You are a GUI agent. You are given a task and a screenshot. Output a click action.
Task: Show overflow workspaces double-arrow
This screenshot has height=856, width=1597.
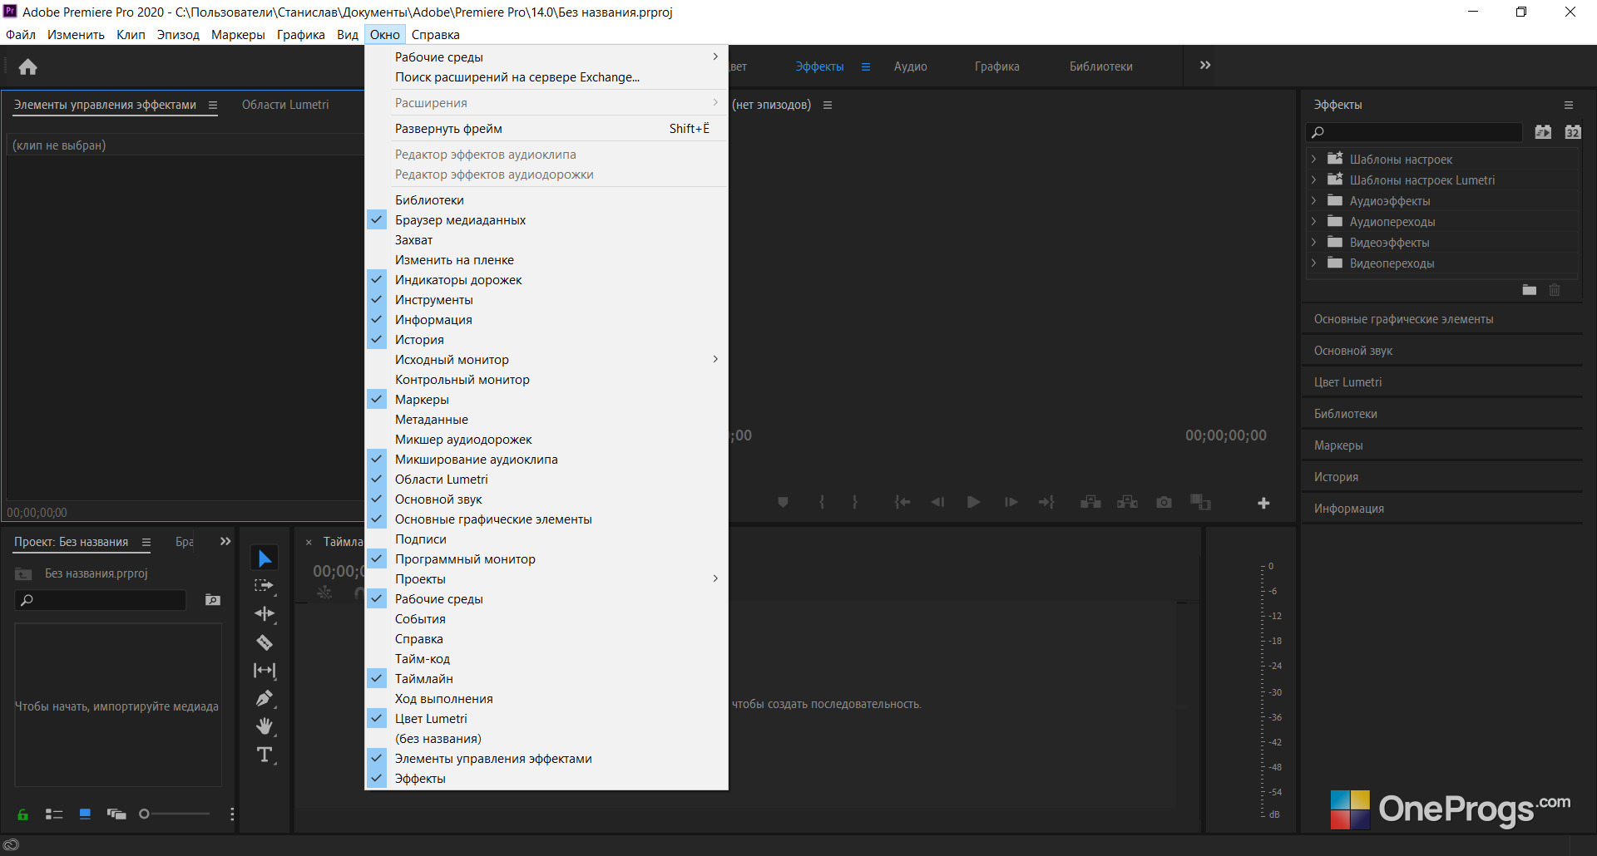click(1205, 66)
